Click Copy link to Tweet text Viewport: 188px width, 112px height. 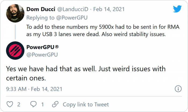click(x=86, y=104)
